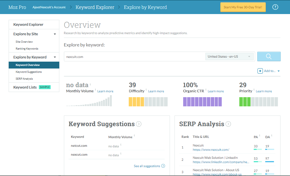Select Keyword Suggestions in sidebar
This screenshot has height=176, width=290.
(29, 72)
